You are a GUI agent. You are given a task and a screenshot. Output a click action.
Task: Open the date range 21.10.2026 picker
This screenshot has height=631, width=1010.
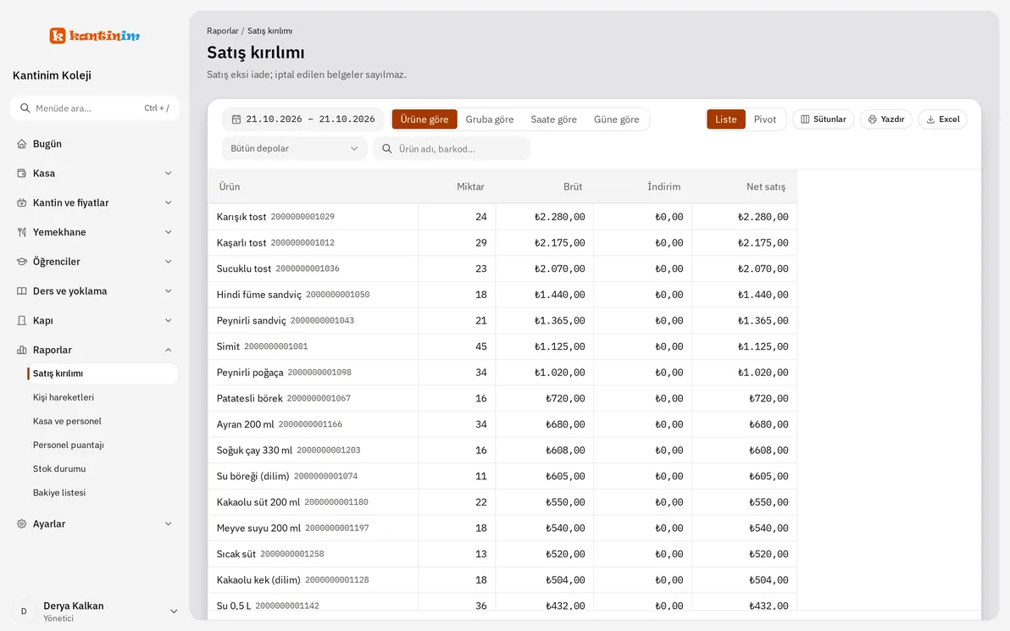click(x=302, y=119)
